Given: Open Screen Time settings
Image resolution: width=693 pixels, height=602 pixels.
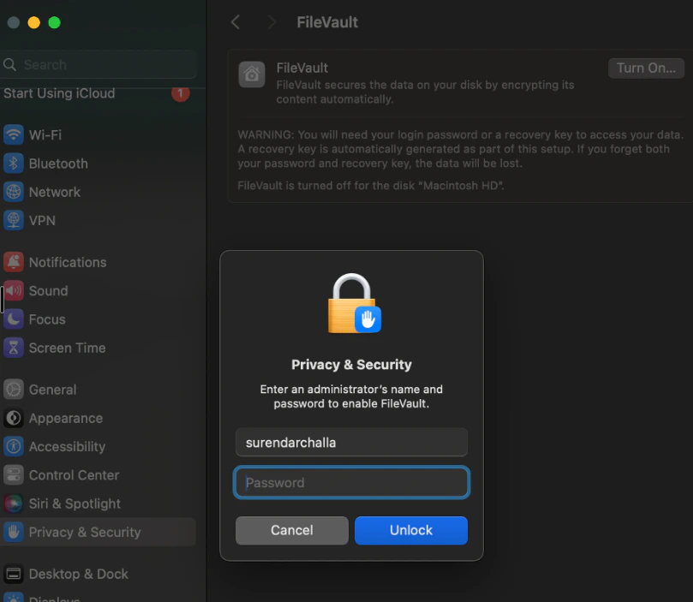Looking at the screenshot, I should click(99, 348).
